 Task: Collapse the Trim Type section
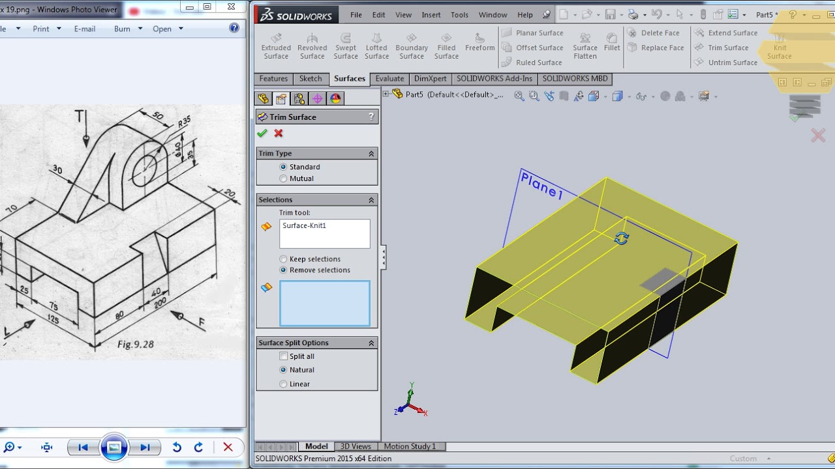pos(371,154)
